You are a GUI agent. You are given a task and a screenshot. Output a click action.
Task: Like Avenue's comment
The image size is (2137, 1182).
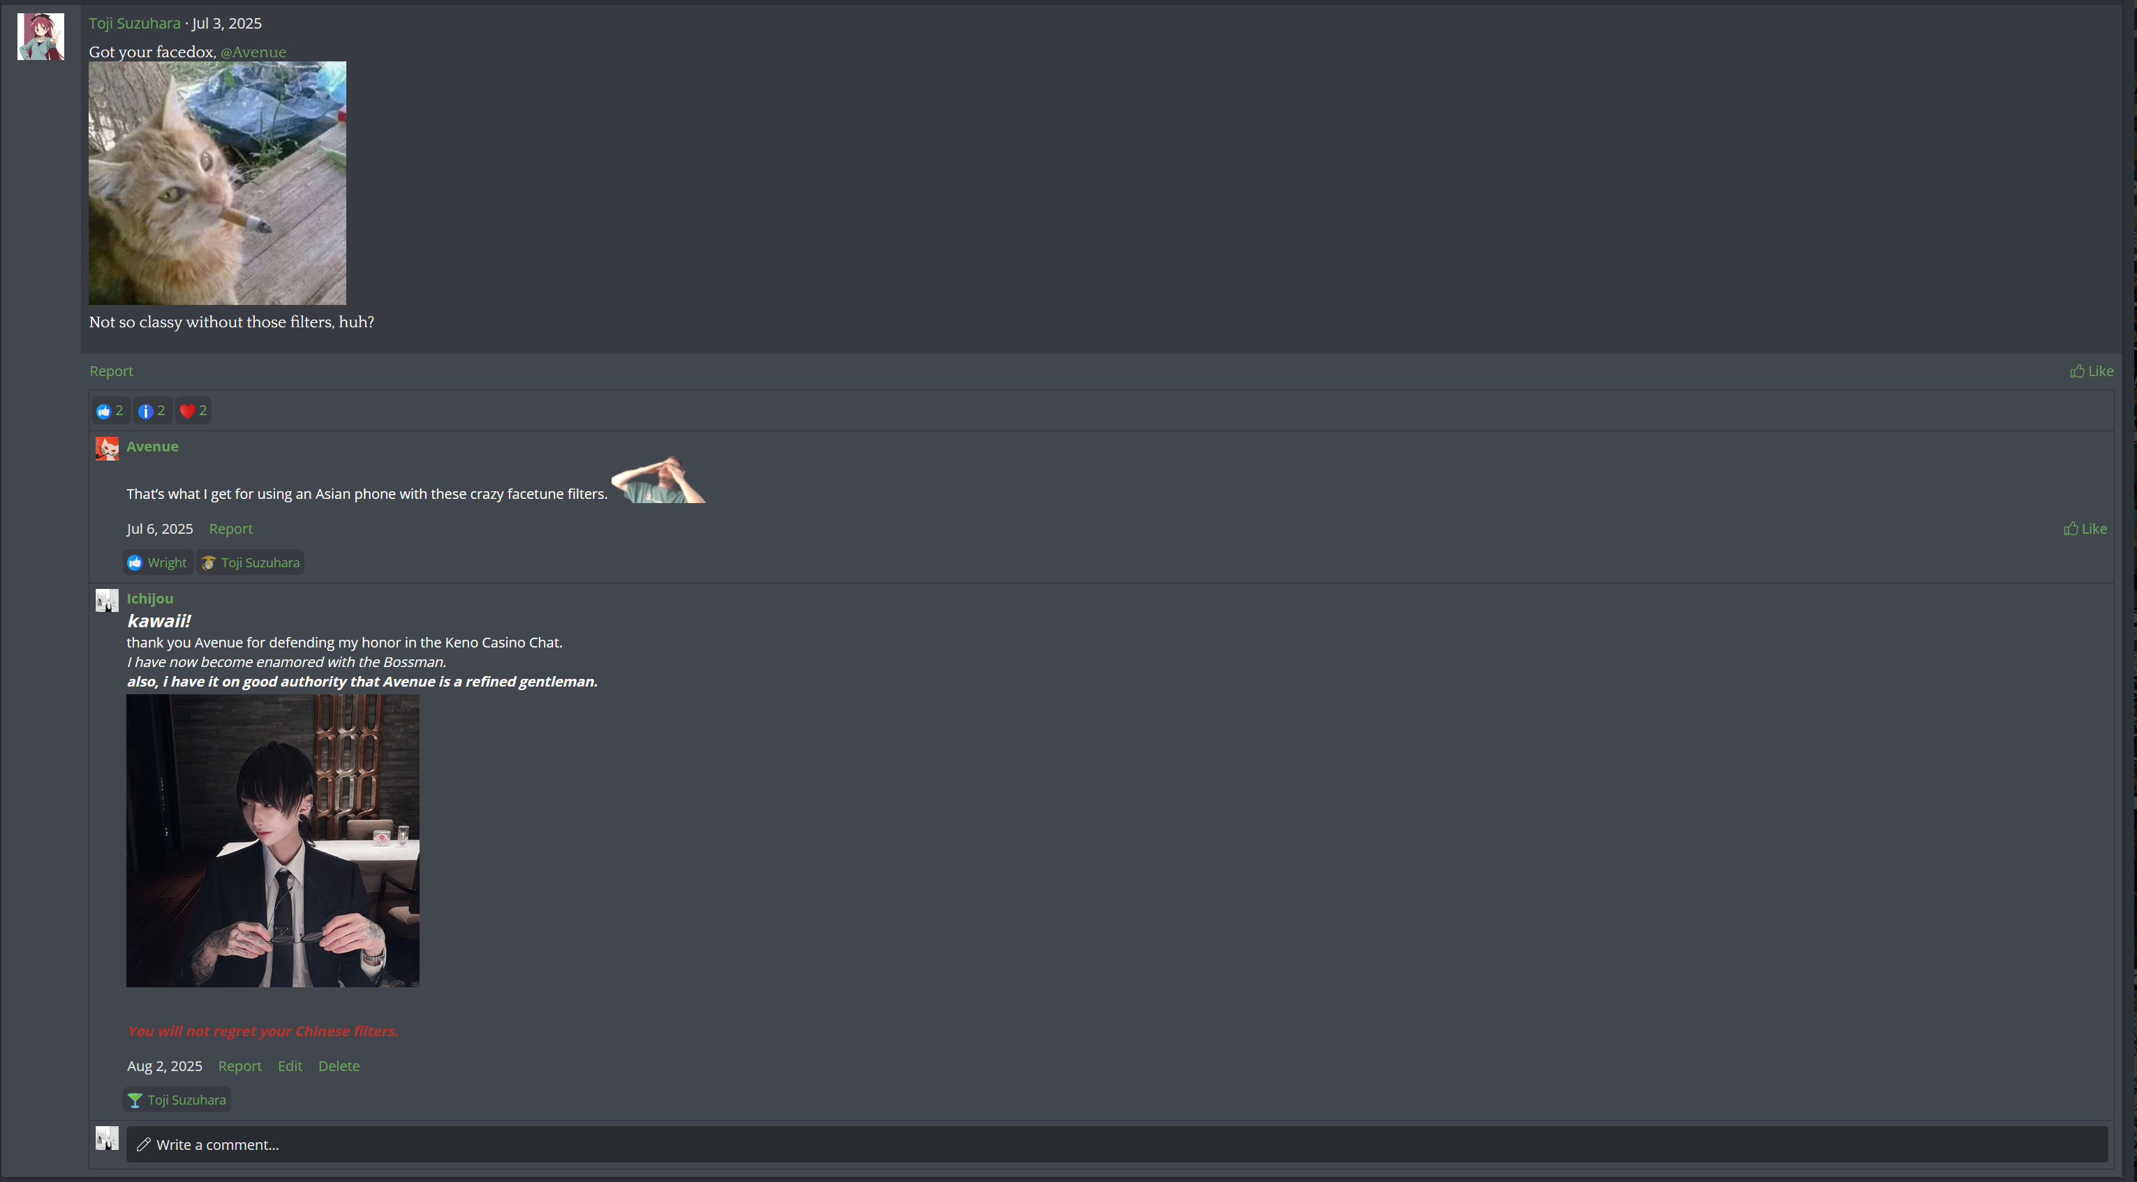coord(2085,529)
